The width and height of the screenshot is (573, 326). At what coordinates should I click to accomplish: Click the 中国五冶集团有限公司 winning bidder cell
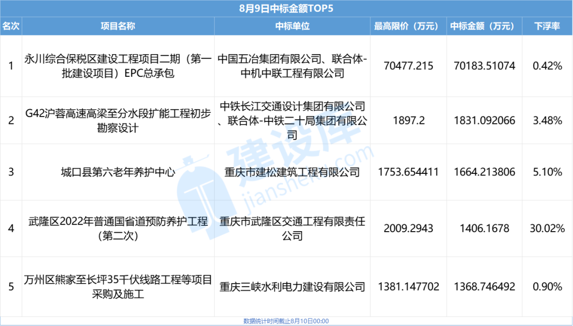pyautogui.click(x=293, y=65)
